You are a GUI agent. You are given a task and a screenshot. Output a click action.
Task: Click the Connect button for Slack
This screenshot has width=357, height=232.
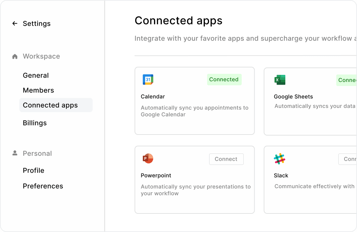tap(348, 159)
